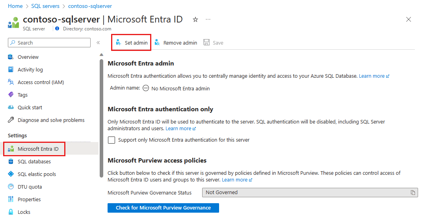
Task: Click the Set admin person icon
Action: 119,43
